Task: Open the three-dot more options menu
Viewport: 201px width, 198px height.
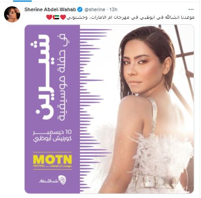Action: pyautogui.click(x=191, y=9)
